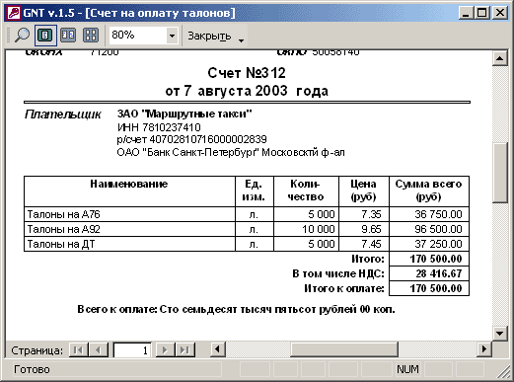Click the GNT application icon in title bar
Image resolution: width=514 pixels, height=382 pixels.
click(14, 13)
